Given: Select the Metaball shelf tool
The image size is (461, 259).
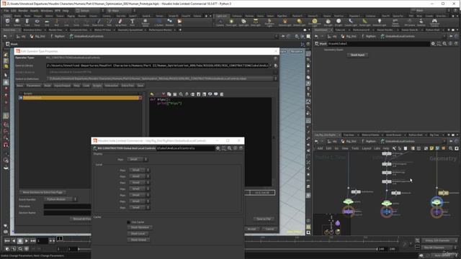Looking at the screenshot, I should click(170, 22).
